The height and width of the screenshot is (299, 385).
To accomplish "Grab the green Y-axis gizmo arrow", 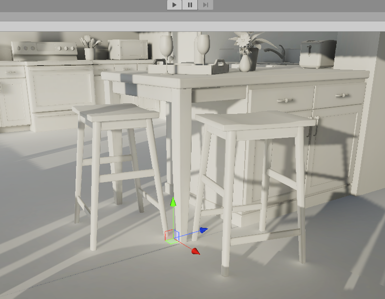I will [173, 202].
